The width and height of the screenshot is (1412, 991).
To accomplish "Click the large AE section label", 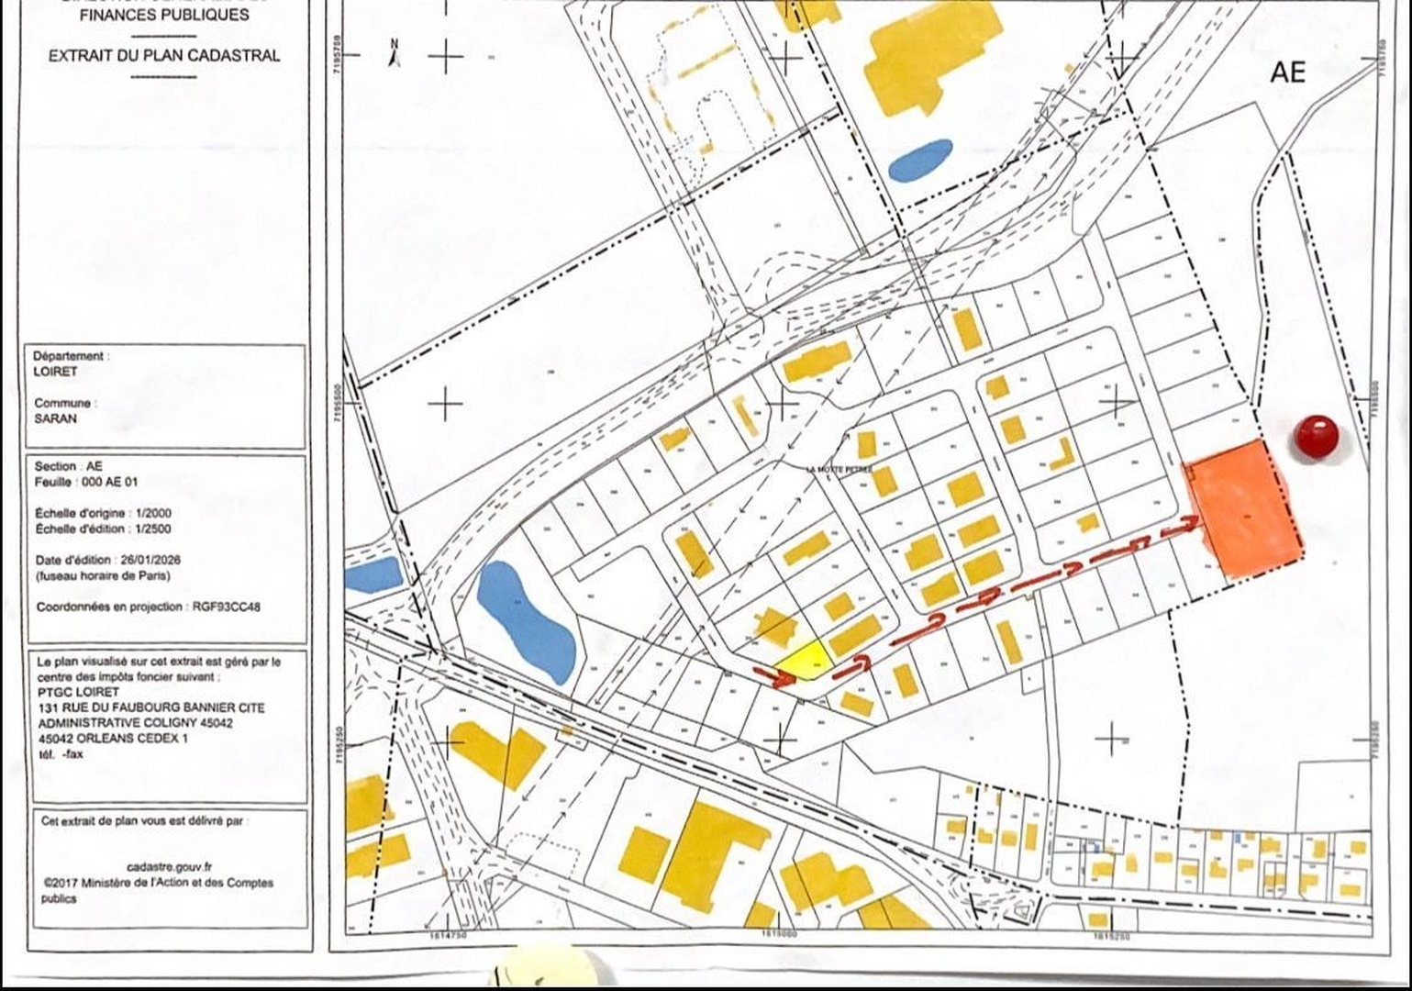I will pyautogui.click(x=1287, y=73).
